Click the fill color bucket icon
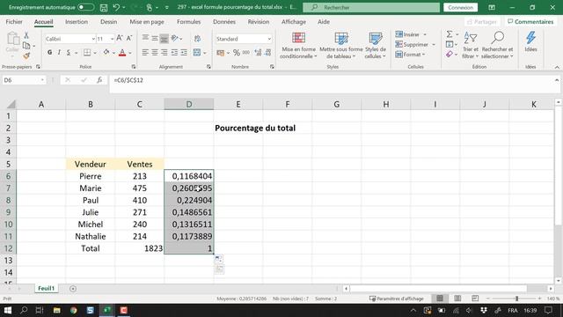Viewport: 563px width, 317px height. [x=106, y=53]
